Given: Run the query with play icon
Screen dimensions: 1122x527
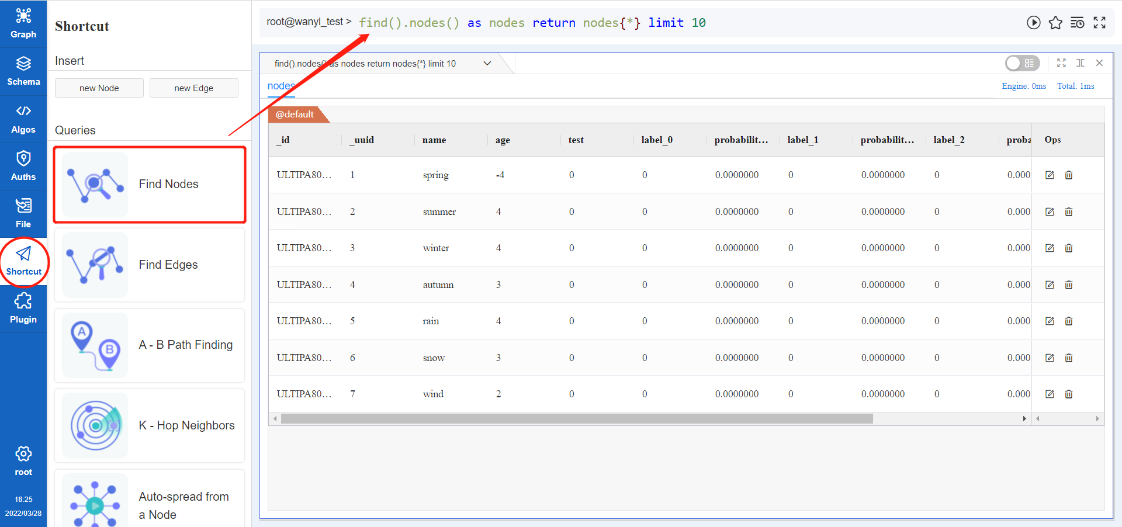Looking at the screenshot, I should coord(1033,23).
